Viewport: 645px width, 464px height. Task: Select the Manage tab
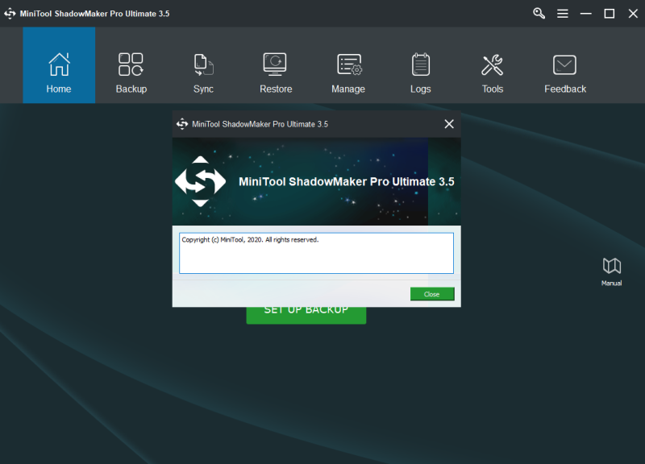pyautogui.click(x=348, y=72)
